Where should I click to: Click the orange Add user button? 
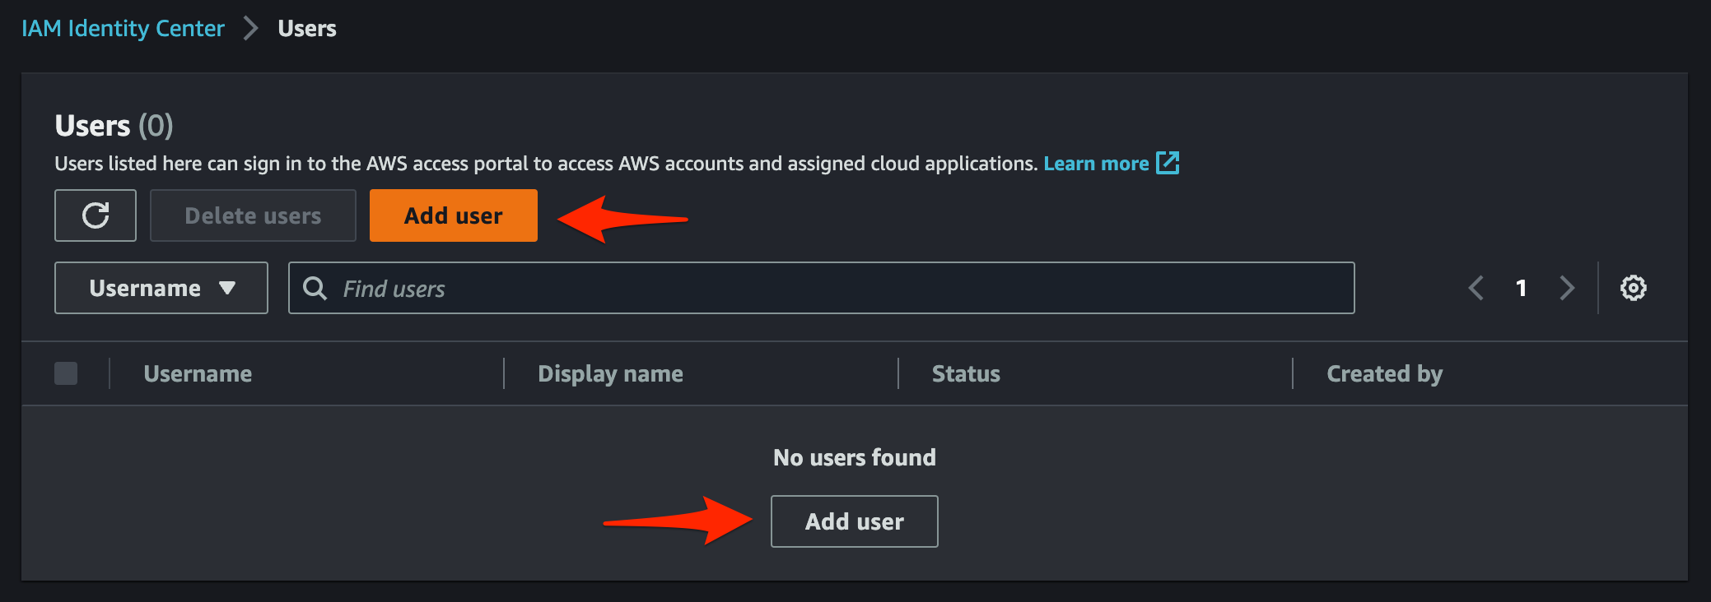click(454, 215)
